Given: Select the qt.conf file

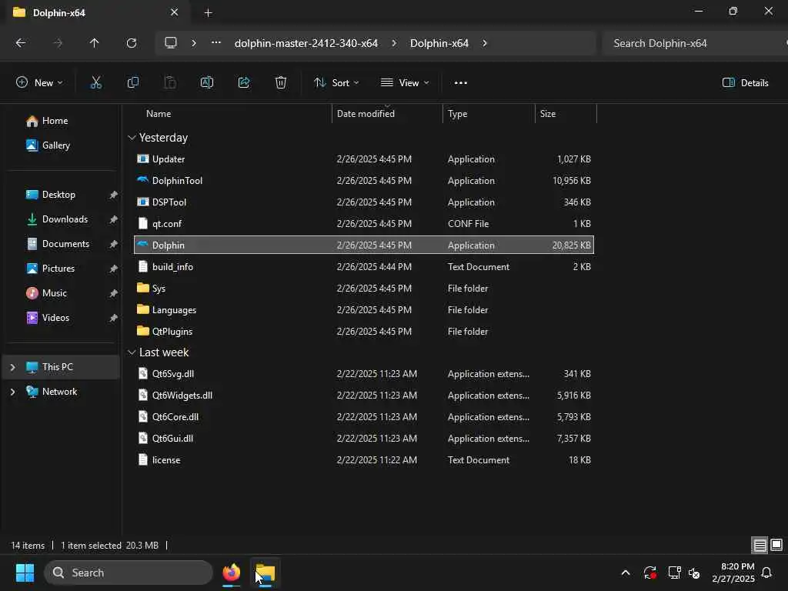Looking at the screenshot, I should (363, 224).
